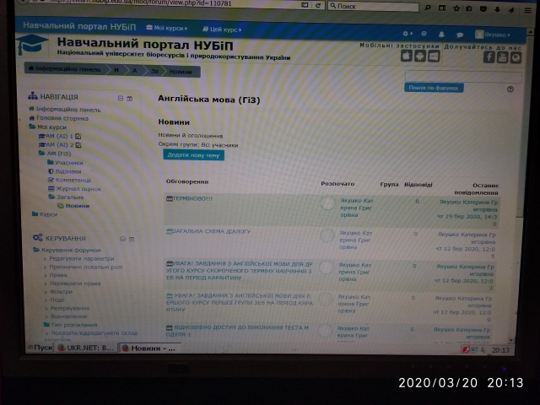Open ЗАГАЛЬНА СХЕМА ДІАЛОГУ discussion
The width and height of the screenshot is (540, 405).
(x=212, y=231)
